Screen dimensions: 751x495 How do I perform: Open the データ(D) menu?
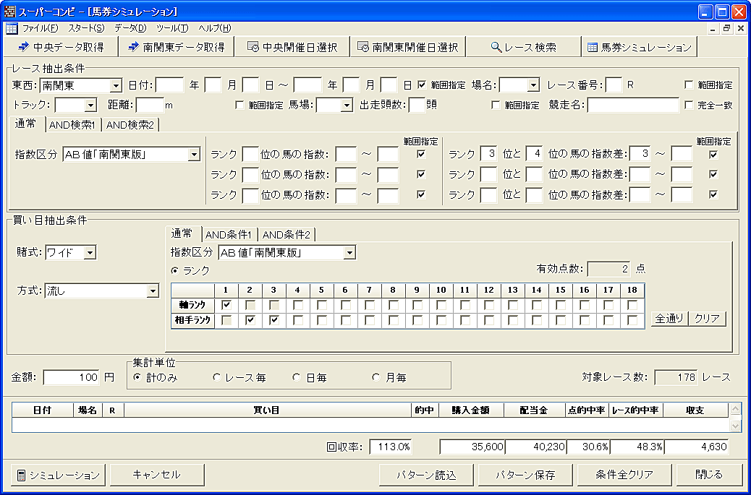[130, 28]
